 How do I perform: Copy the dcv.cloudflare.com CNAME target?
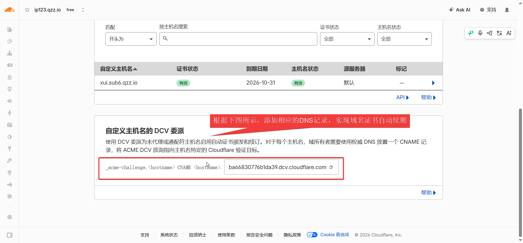(x=331, y=167)
